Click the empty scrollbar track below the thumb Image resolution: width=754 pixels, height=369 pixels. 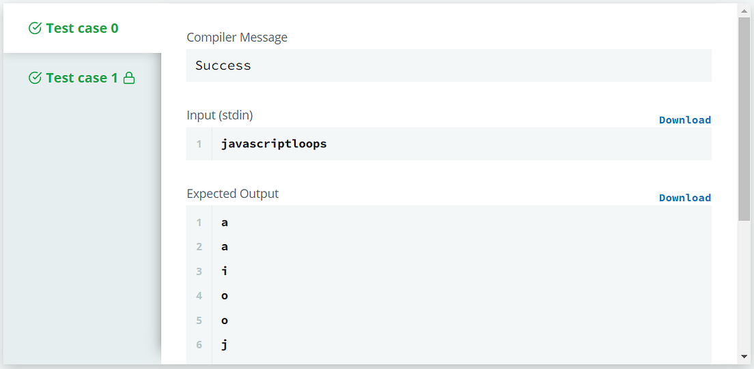pos(745,286)
